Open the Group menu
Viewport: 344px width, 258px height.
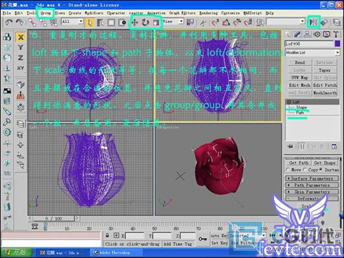tap(45, 13)
